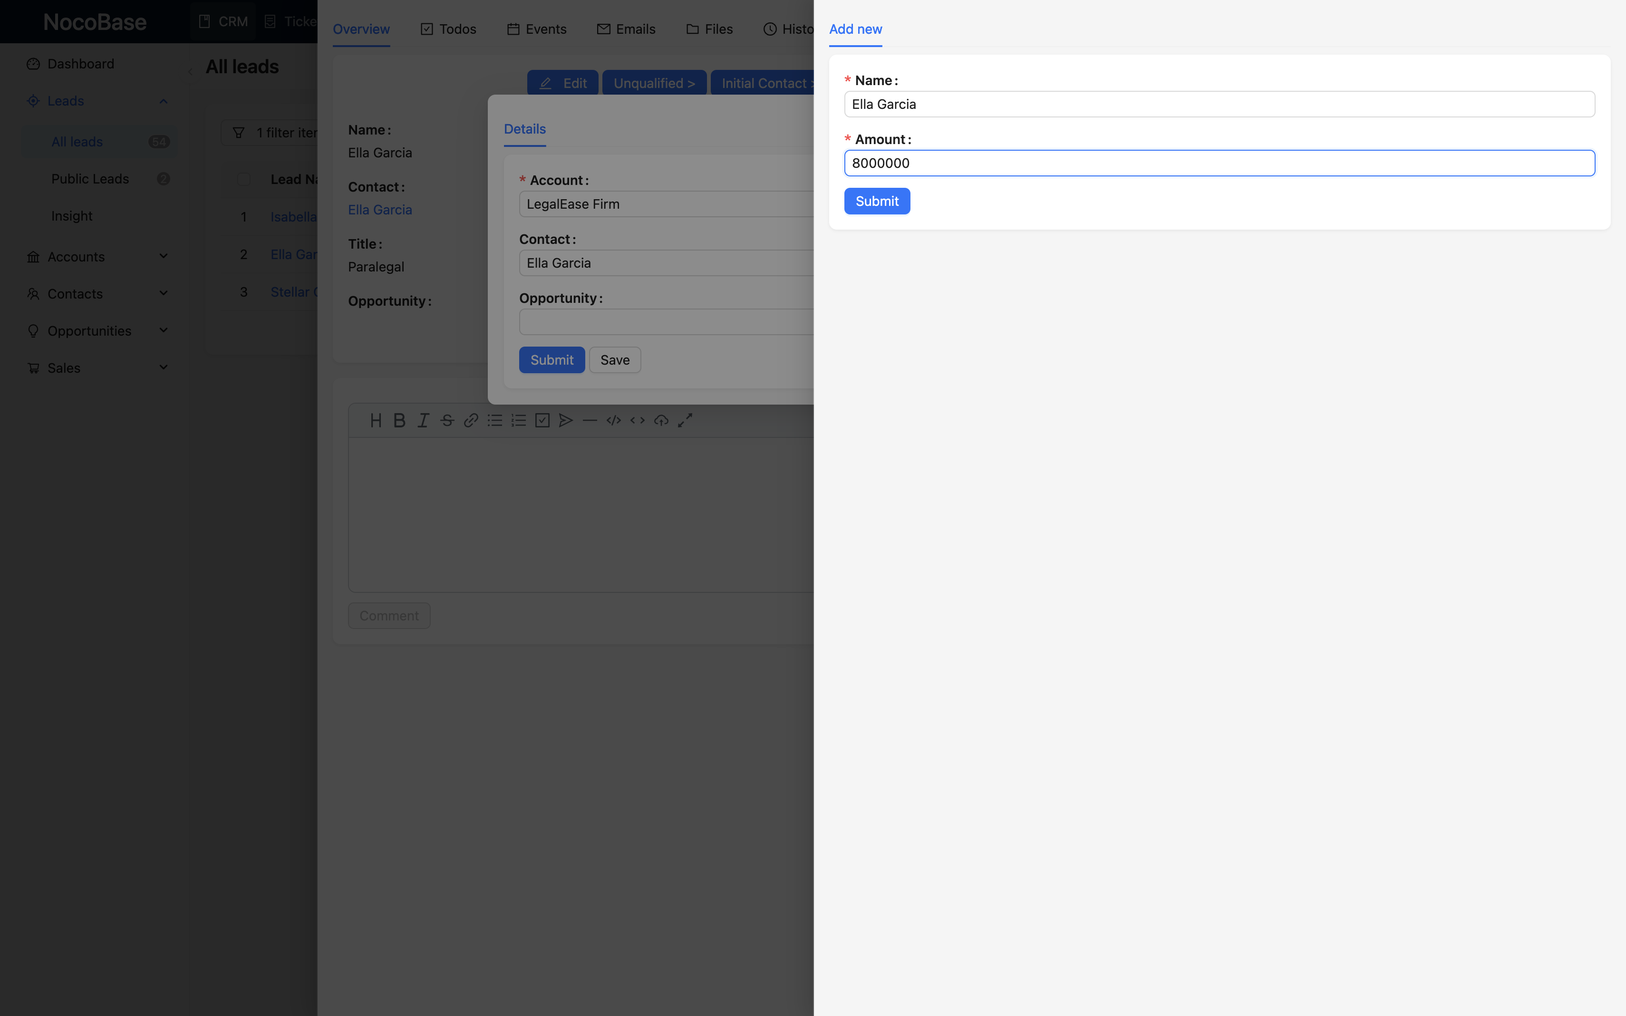Image resolution: width=1626 pixels, height=1016 pixels.
Task: Toggle the select-all checkbox in leads table
Action: click(244, 179)
